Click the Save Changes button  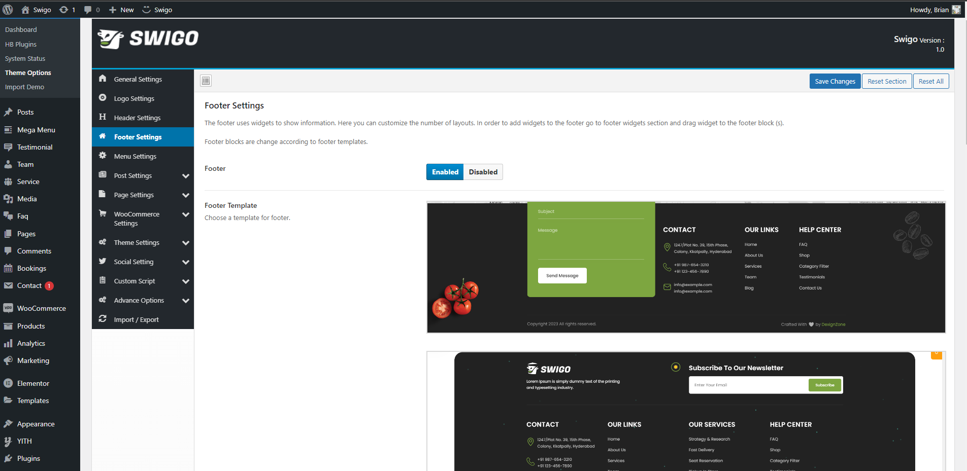pos(835,81)
